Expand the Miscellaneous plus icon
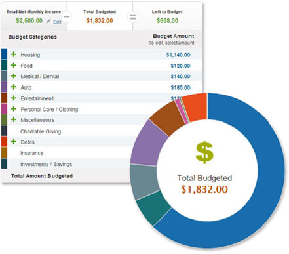 tap(14, 119)
